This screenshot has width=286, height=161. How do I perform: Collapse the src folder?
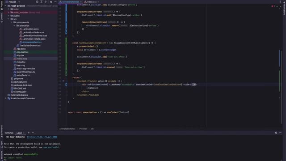[8, 19]
